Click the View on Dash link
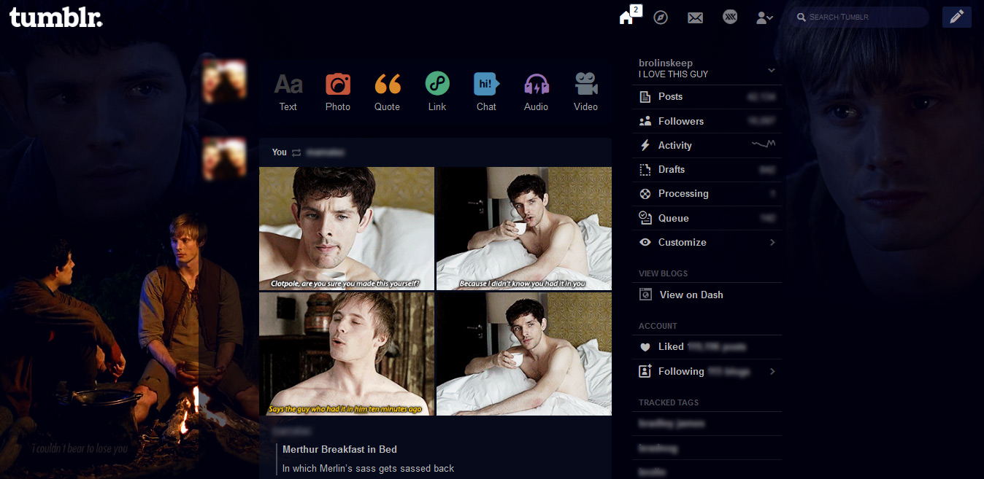The width and height of the screenshot is (984, 479). [x=691, y=295]
